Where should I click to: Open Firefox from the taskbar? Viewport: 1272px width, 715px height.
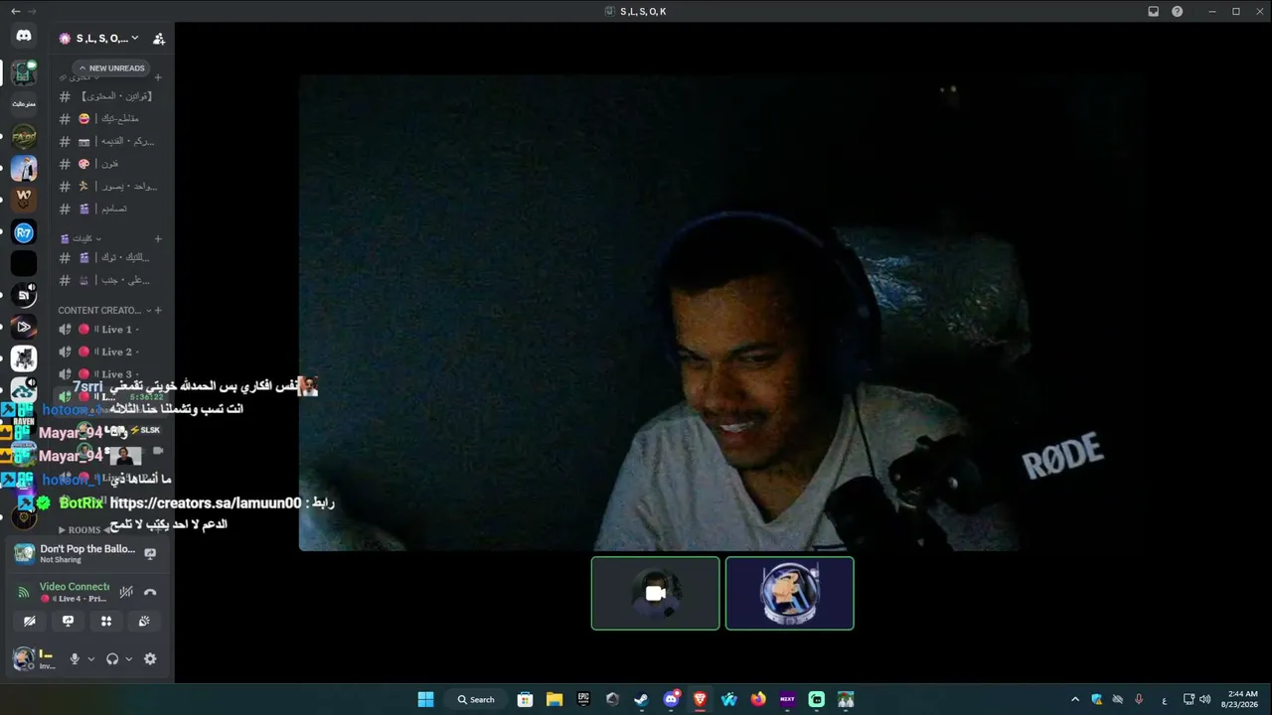(x=758, y=699)
